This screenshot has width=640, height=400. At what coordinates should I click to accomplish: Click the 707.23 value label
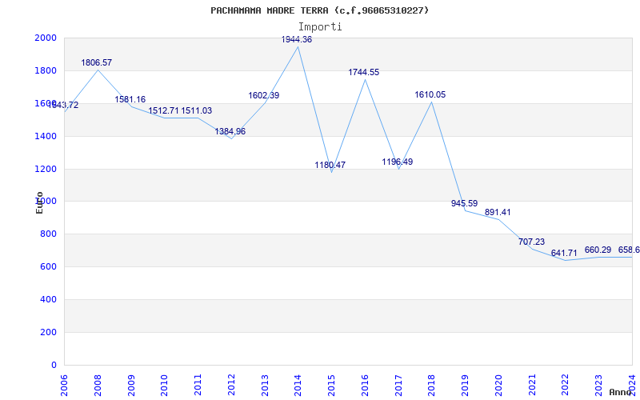(531, 242)
